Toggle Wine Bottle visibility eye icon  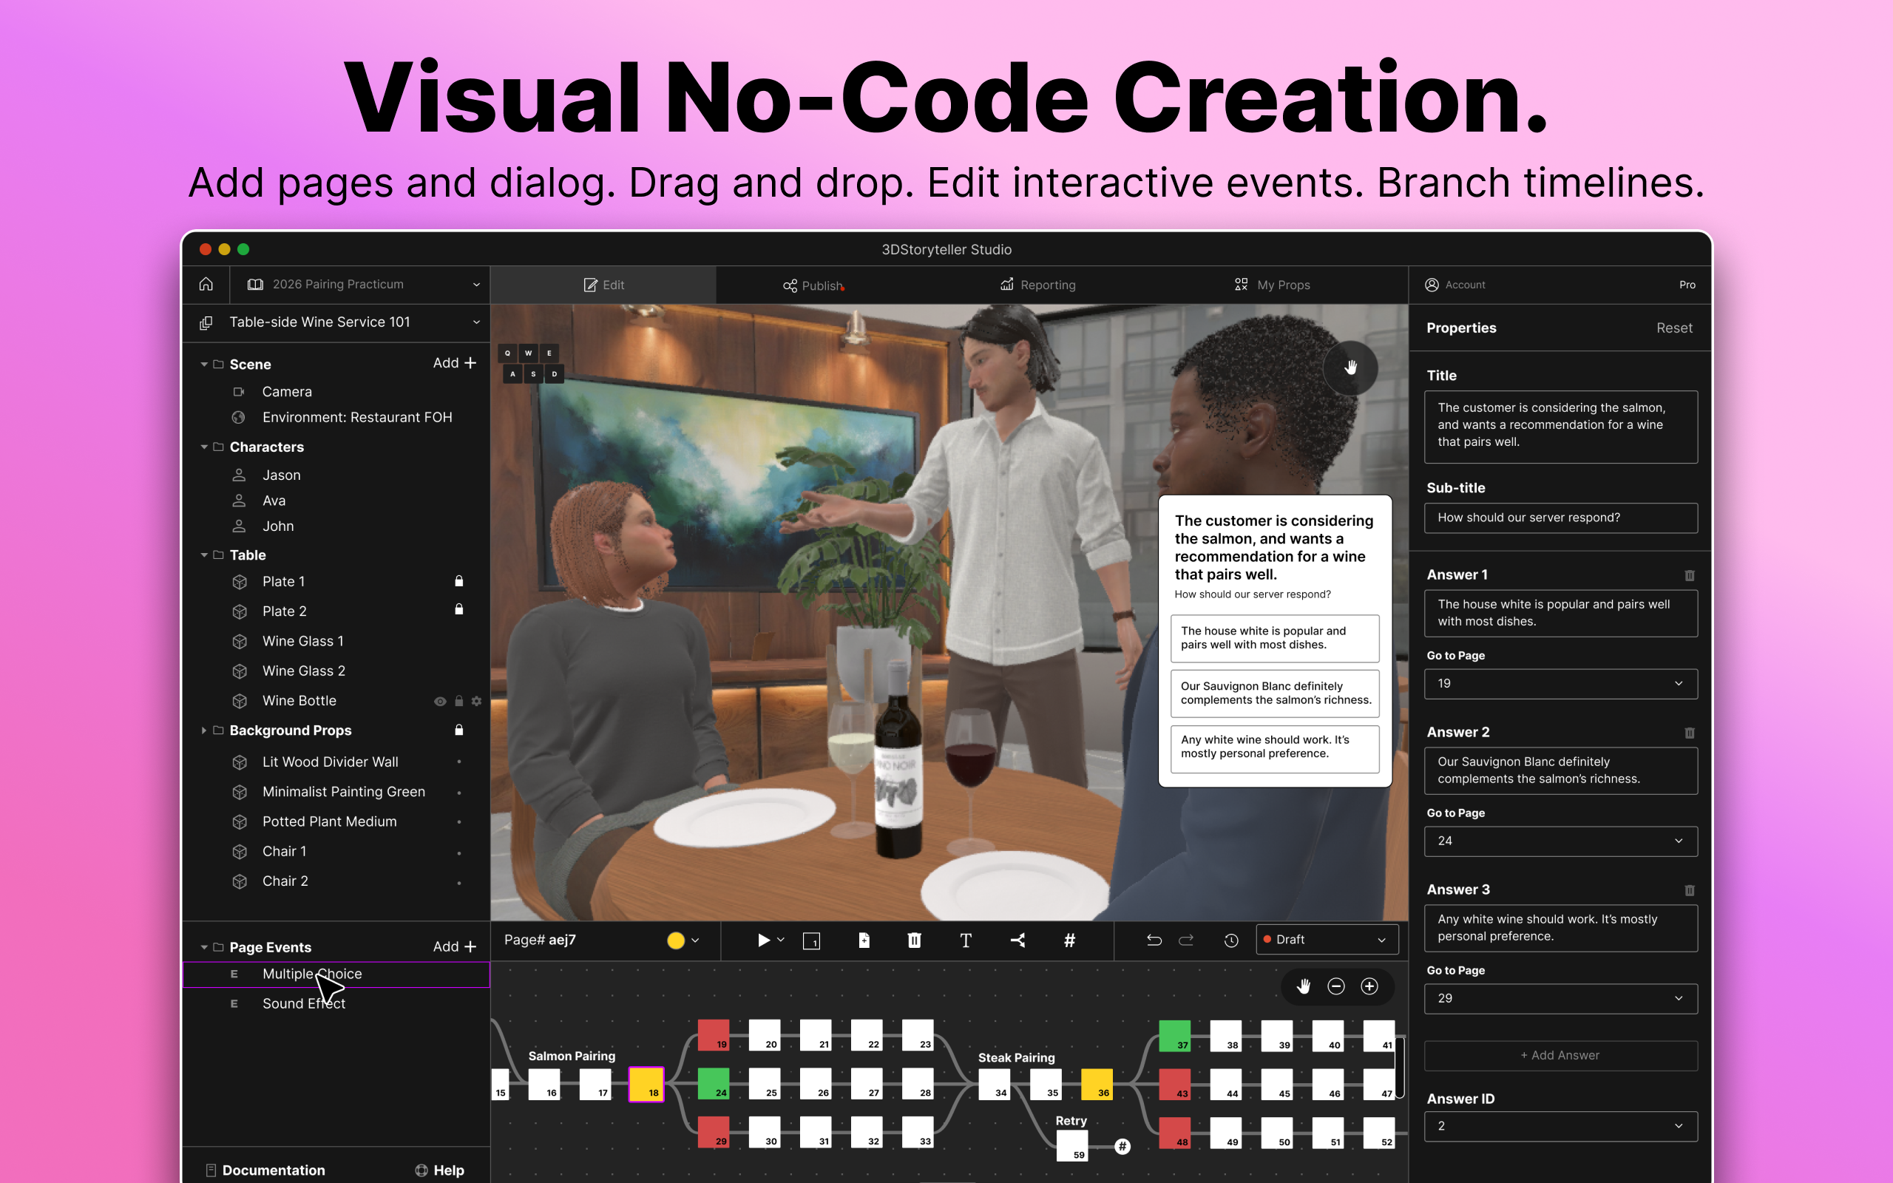[x=440, y=701]
